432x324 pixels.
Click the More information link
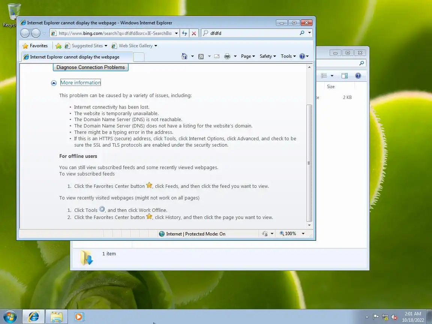coord(81,82)
